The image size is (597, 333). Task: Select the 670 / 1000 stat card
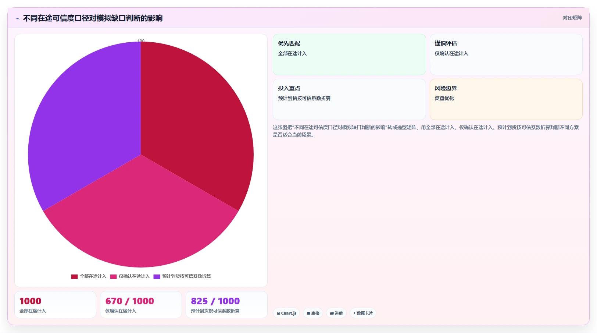pos(141,305)
